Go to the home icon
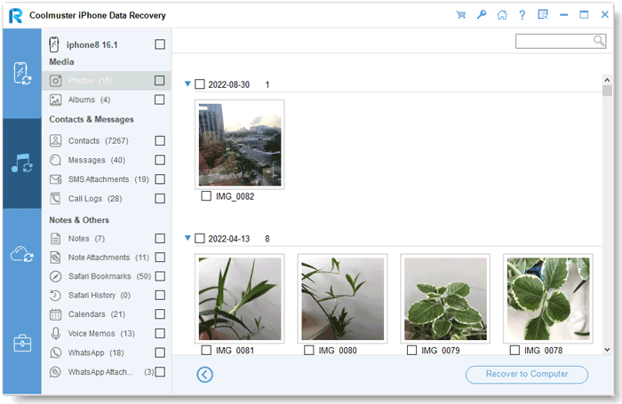Screen dimensions: 622x404 (502, 15)
